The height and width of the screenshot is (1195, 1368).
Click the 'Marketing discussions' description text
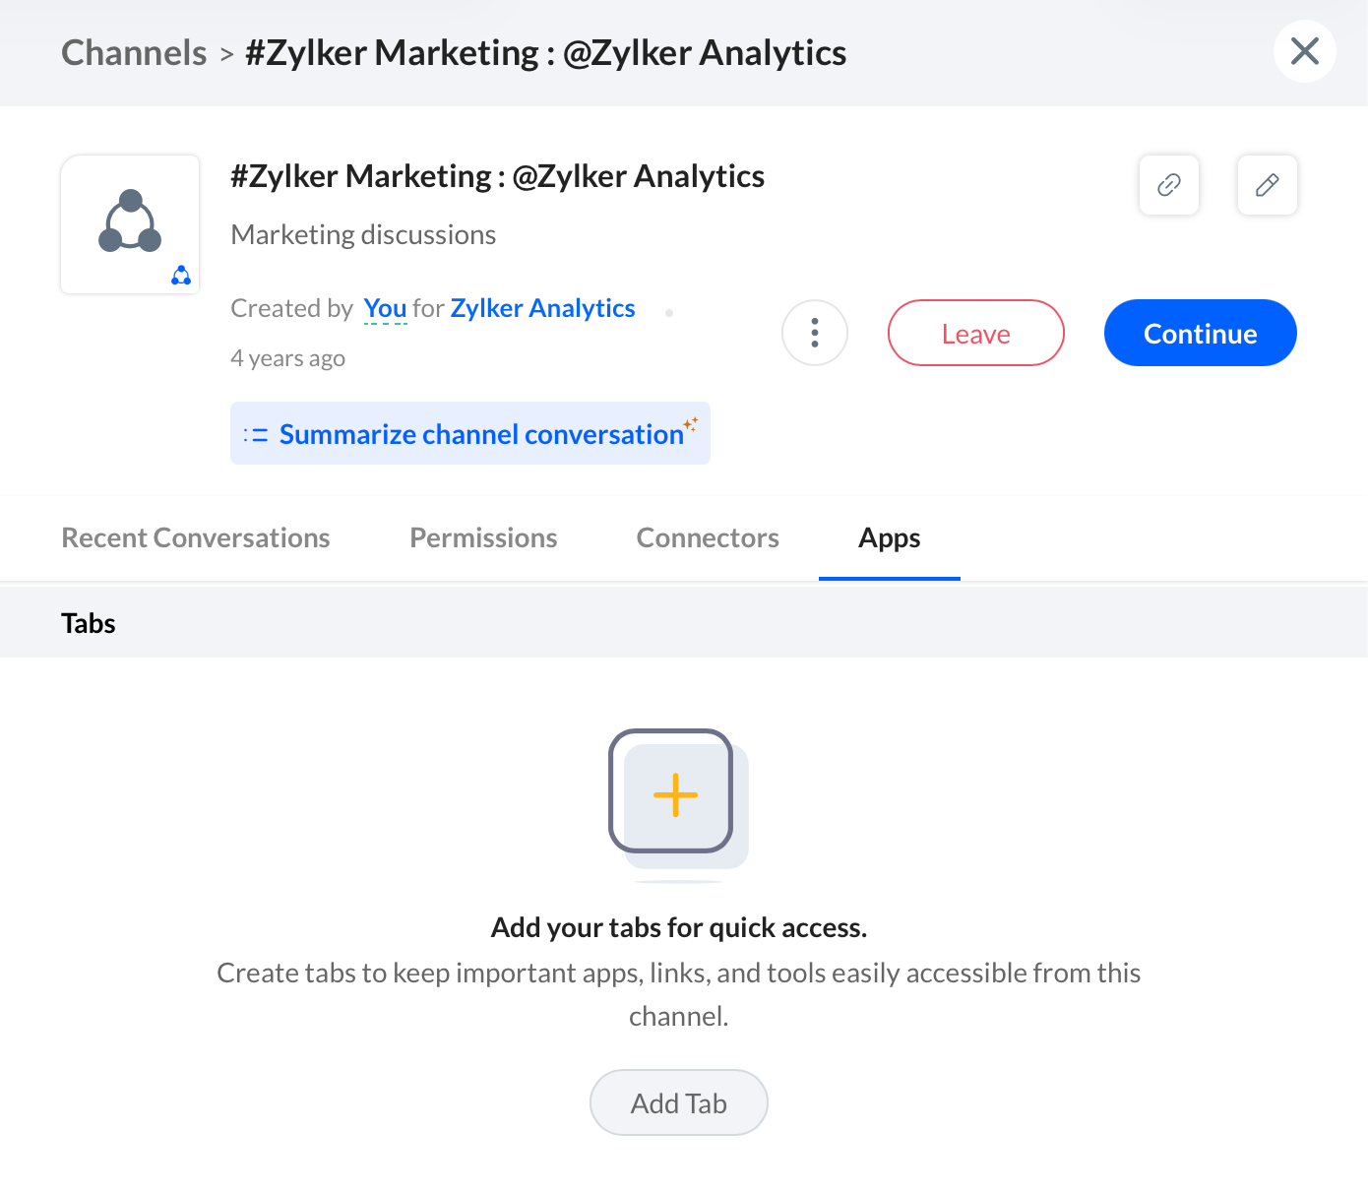click(363, 234)
